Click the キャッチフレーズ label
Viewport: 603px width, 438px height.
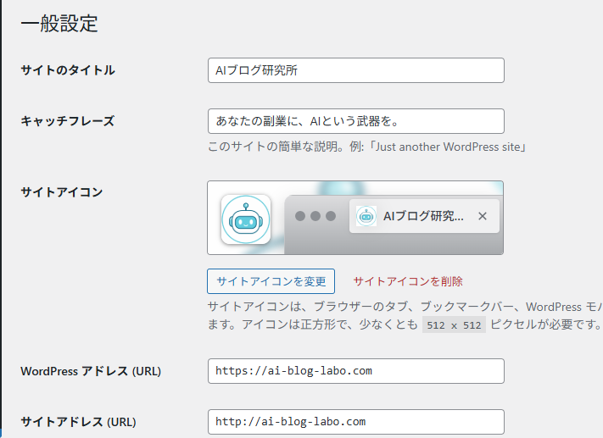pyautogui.click(x=67, y=121)
